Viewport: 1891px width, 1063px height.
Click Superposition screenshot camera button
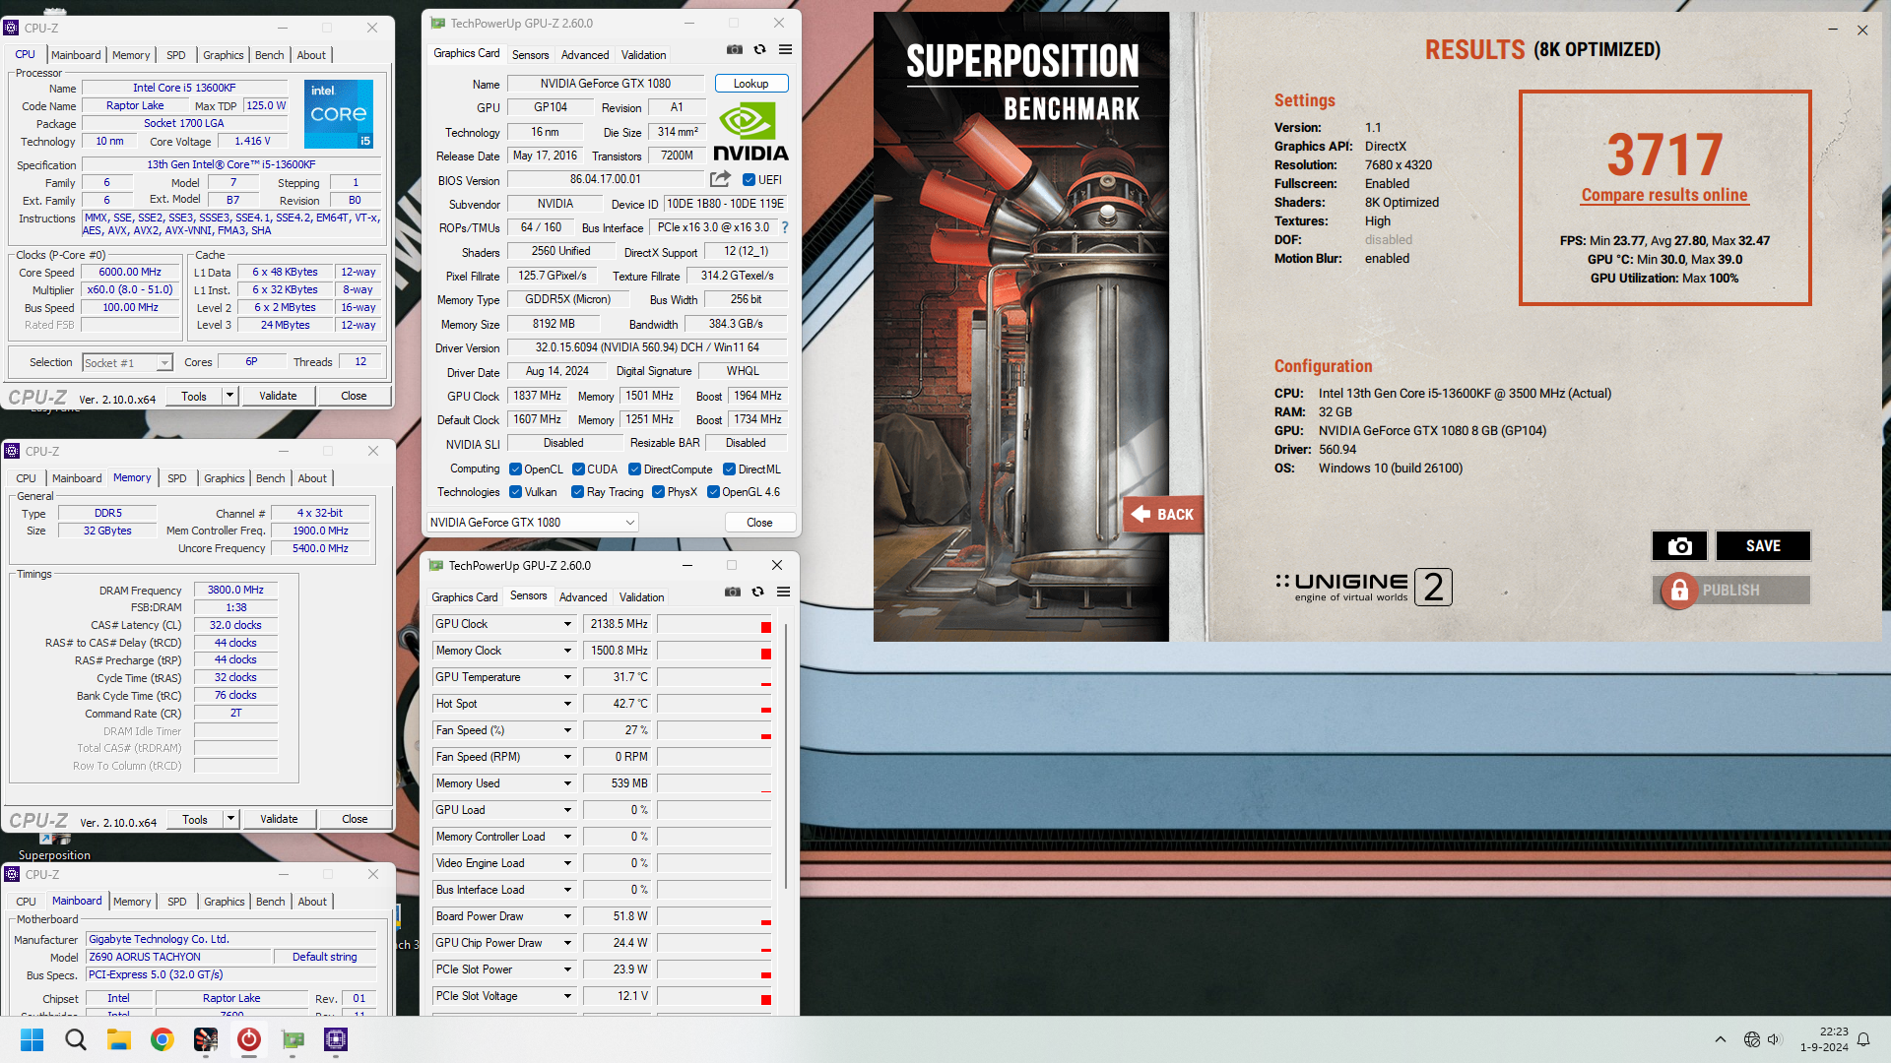(1679, 546)
